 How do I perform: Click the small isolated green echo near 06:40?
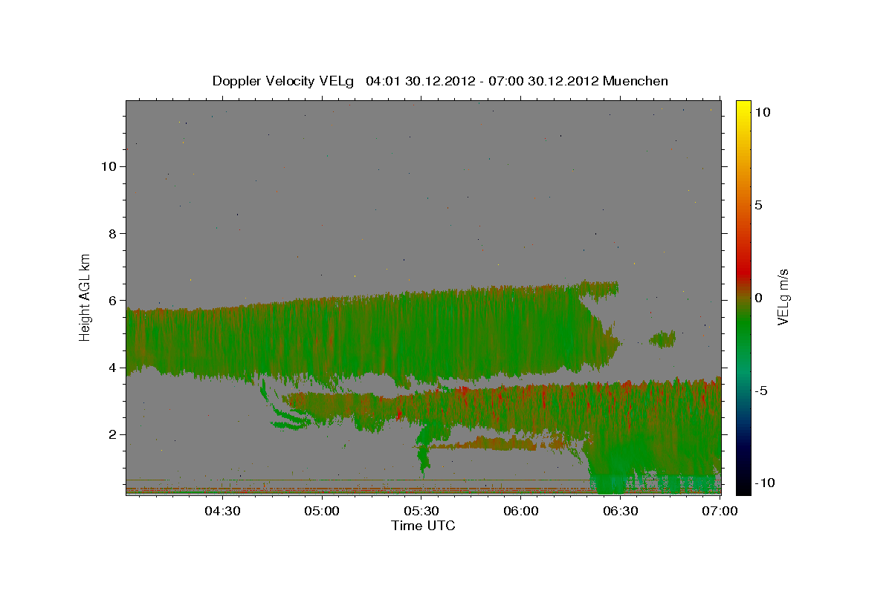click(x=662, y=339)
